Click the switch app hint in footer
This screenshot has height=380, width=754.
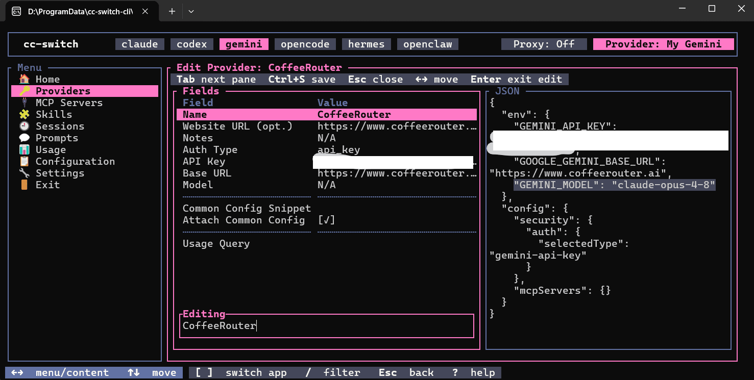pos(240,373)
